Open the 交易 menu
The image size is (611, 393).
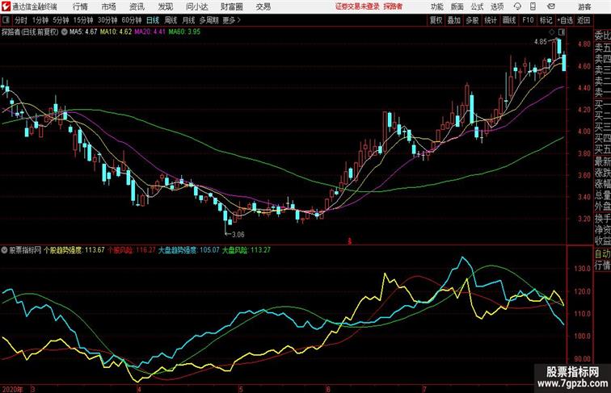(263, 6)
